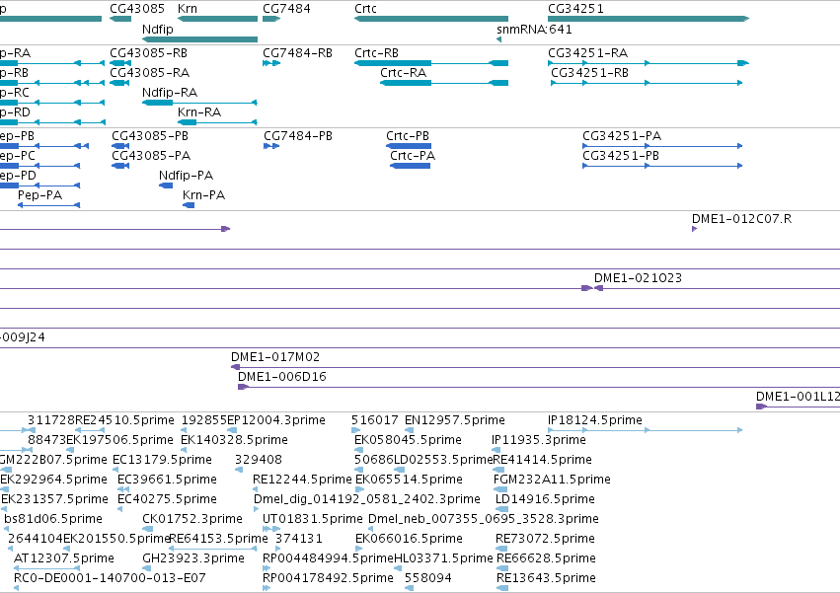Image resolution: width=840 pixels, height=593 pixels.
Task: Select the Ndfip-PA protein label
Action: (186, 176)
